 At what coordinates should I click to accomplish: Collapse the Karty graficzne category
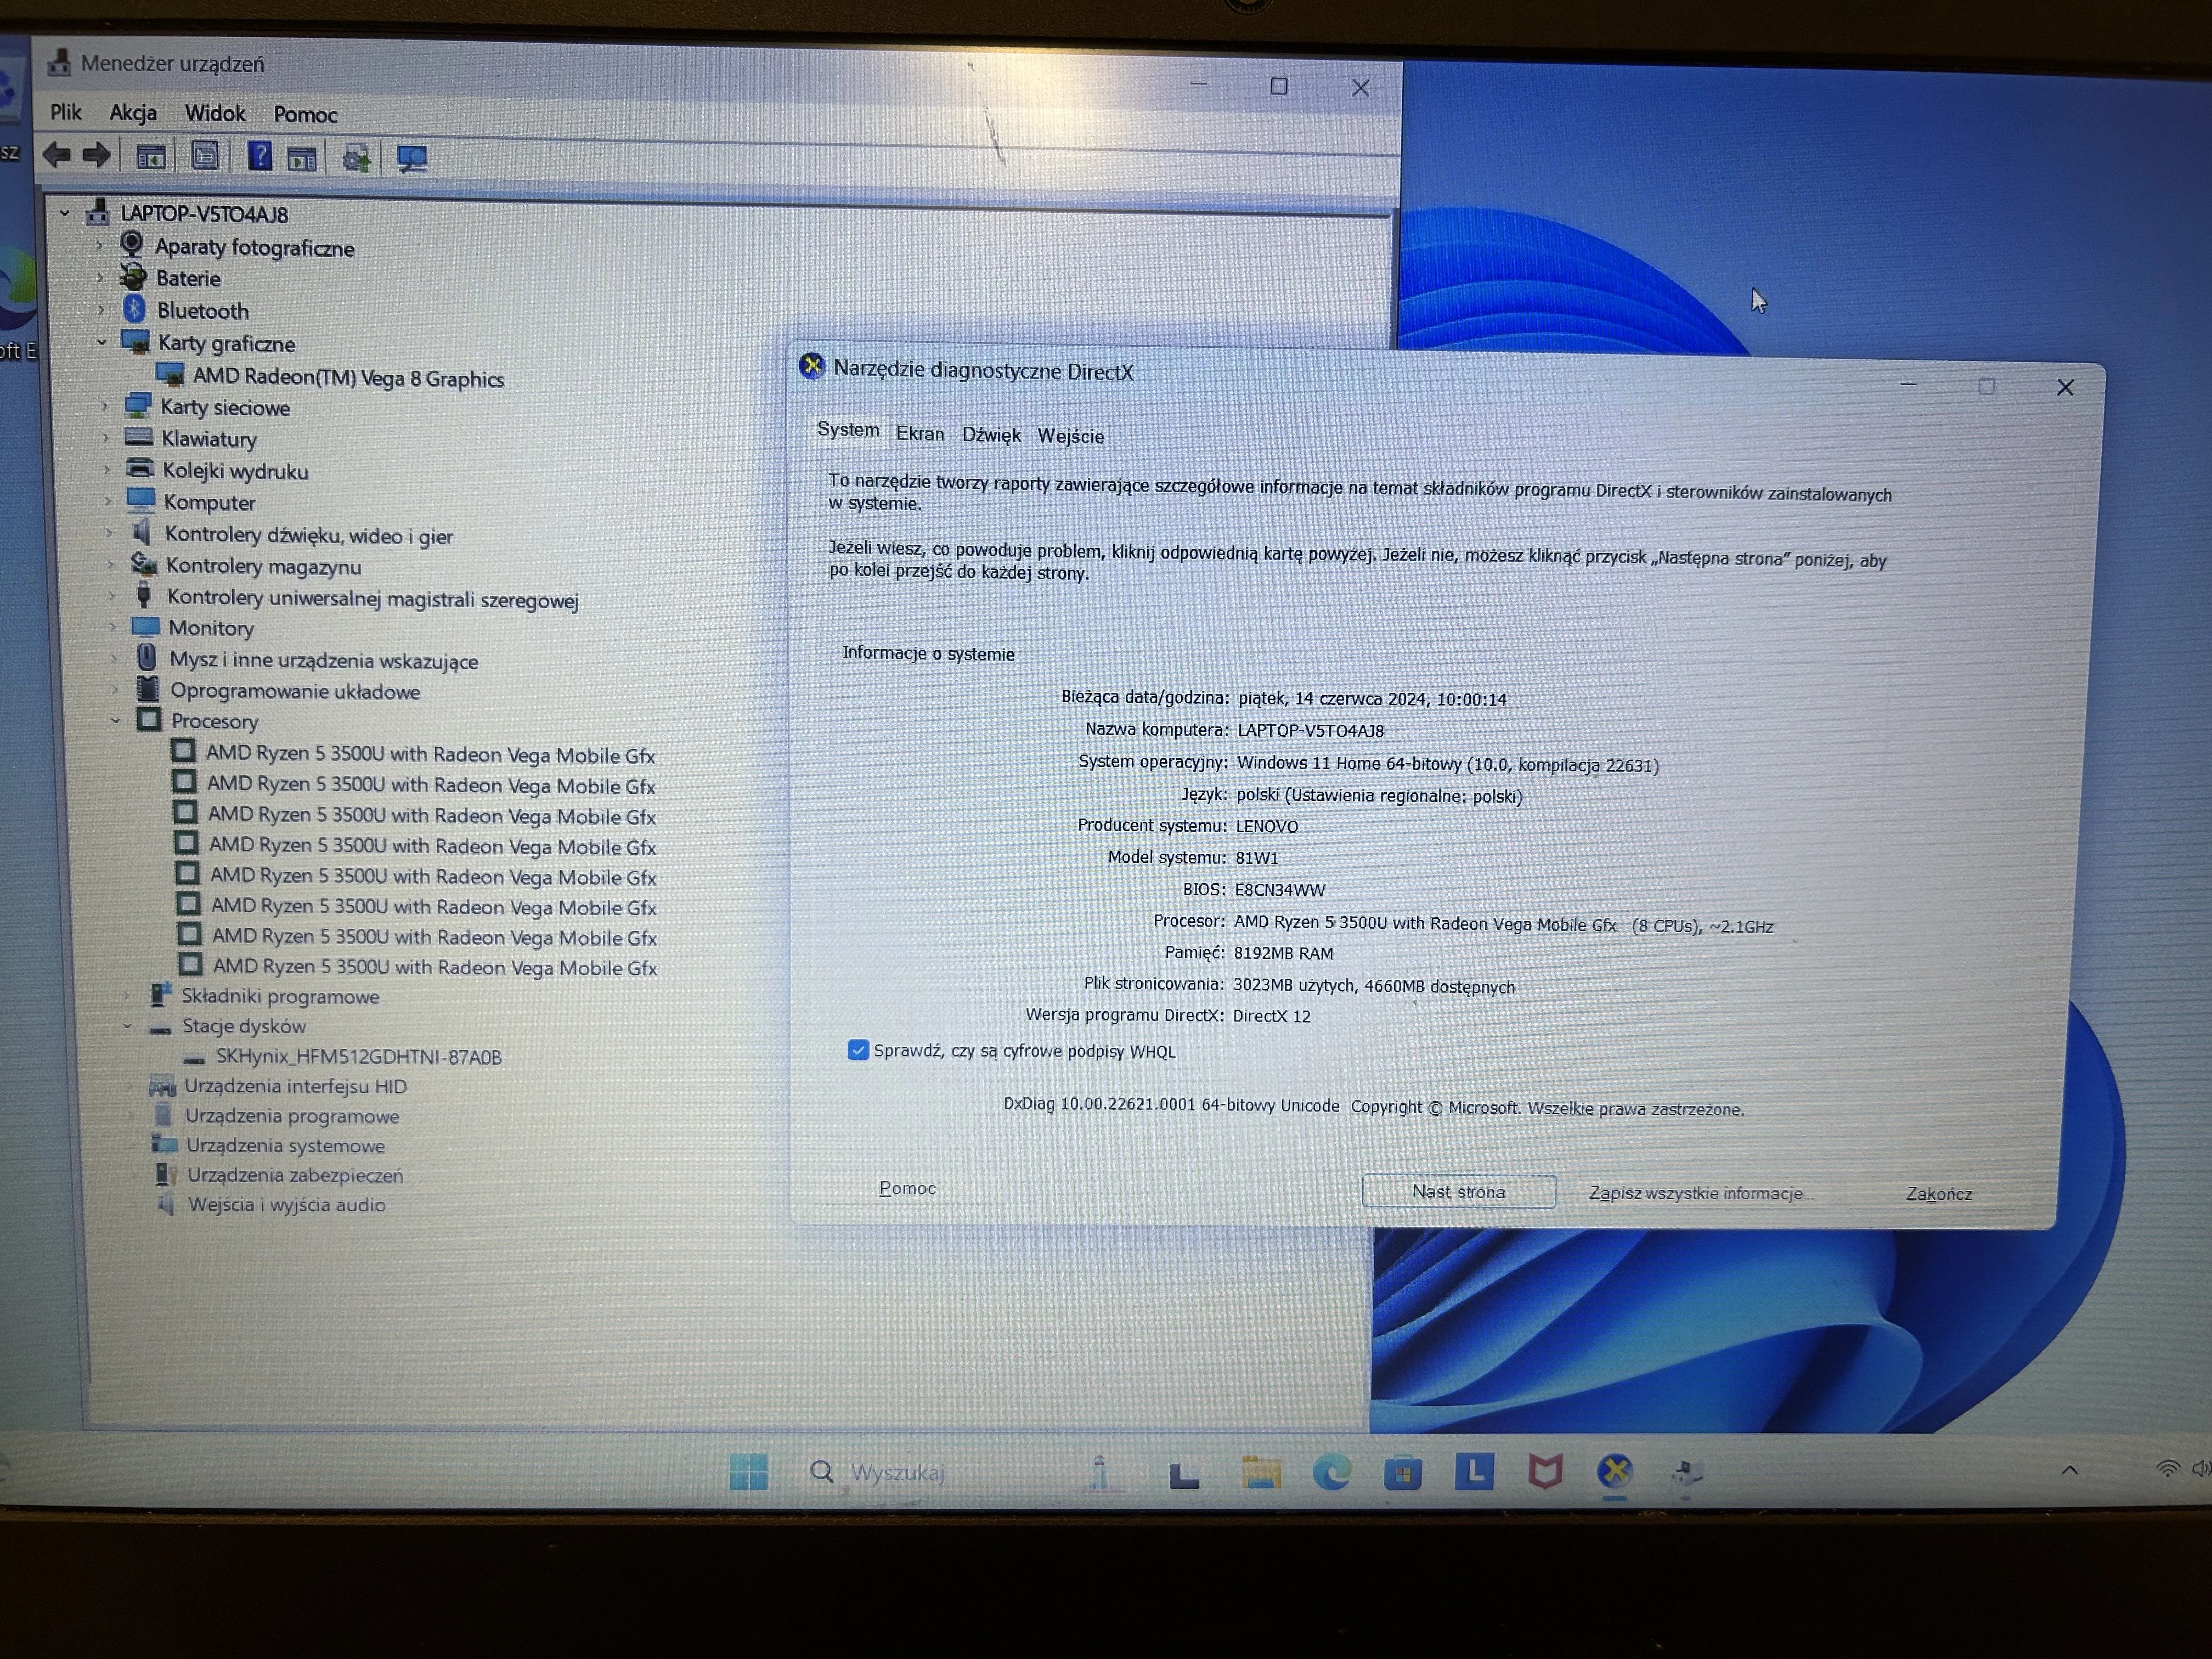point(101,342)
